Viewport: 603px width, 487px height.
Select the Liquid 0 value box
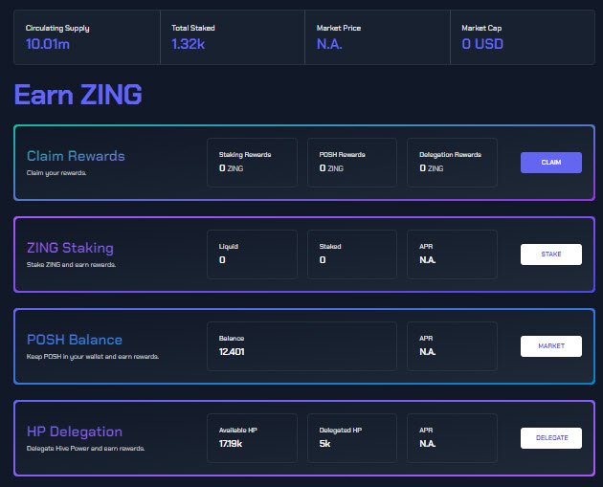[x=253, y=255]
